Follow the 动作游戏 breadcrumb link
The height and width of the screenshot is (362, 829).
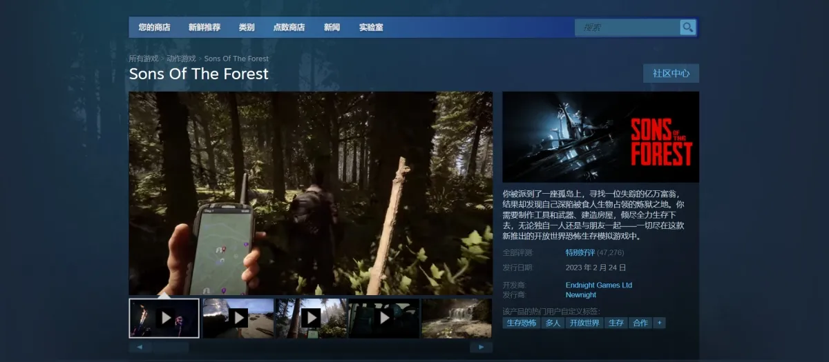click(x=181, y=59)
